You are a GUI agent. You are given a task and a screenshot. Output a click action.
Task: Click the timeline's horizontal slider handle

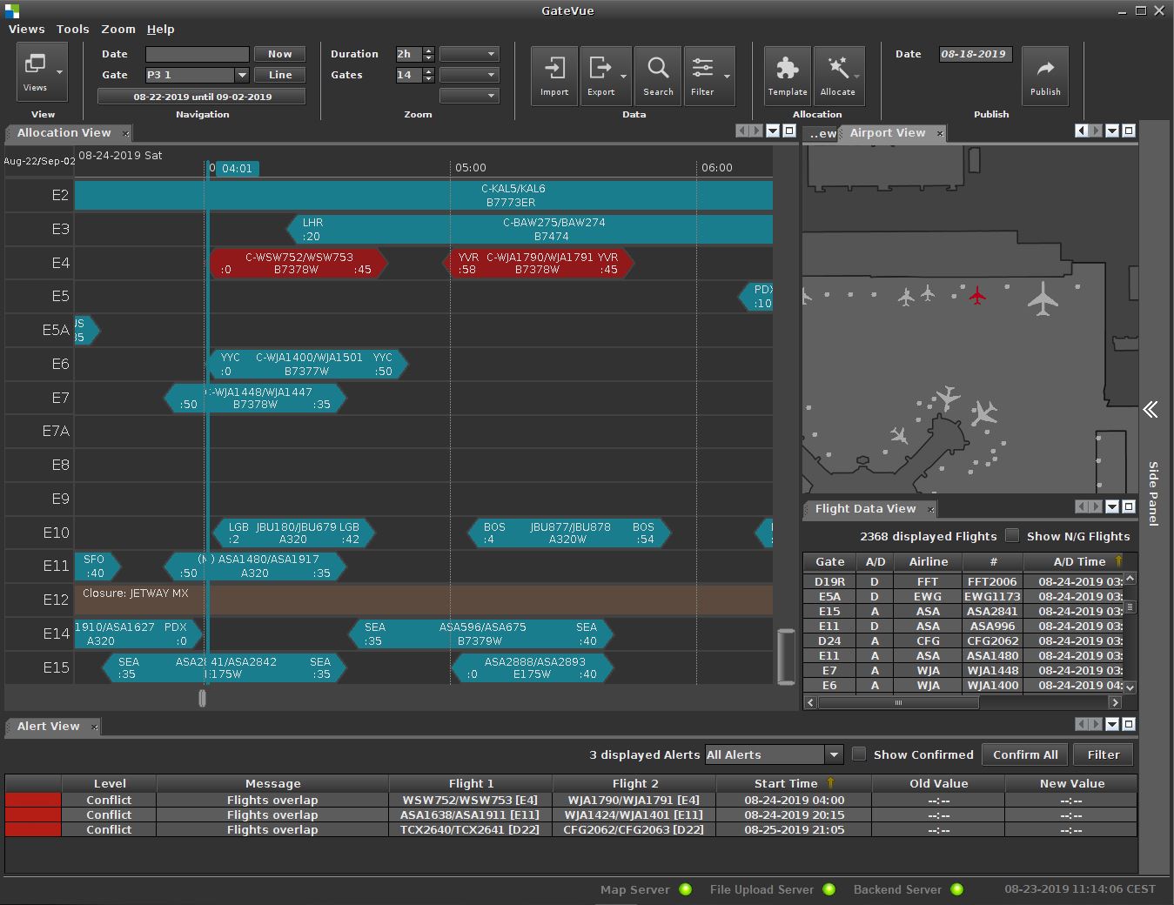click(202, 698)
